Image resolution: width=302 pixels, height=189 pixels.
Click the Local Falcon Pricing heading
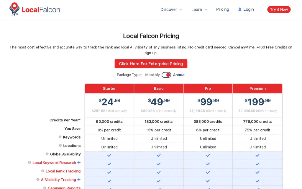151,36
